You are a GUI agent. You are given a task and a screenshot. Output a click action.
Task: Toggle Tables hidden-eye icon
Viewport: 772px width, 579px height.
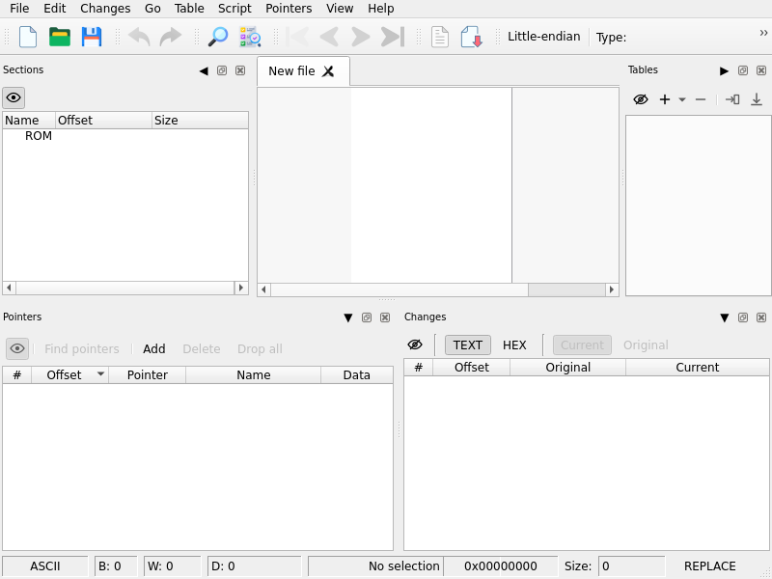point(641,99)
